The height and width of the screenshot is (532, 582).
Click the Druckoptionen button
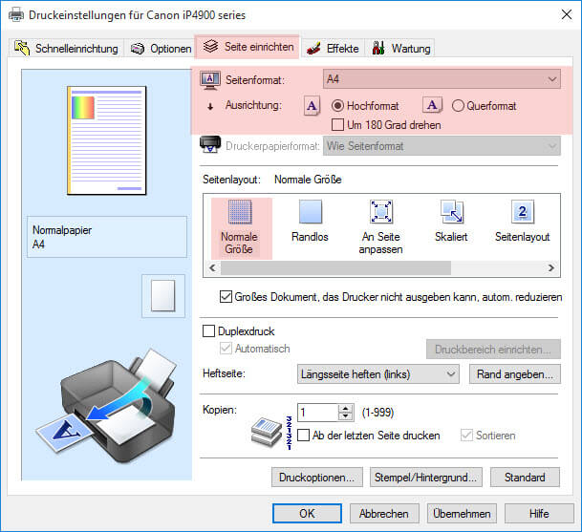[x=316, y=477]
